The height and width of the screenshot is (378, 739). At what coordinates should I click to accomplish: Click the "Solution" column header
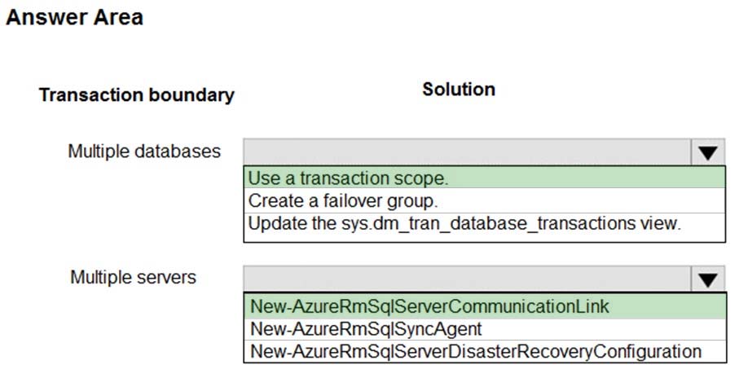[x=459, y=90]
